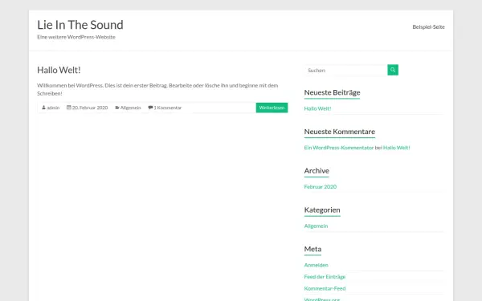Click the Willkommen bei WordPress excerpt text

(x=157, y=89)
